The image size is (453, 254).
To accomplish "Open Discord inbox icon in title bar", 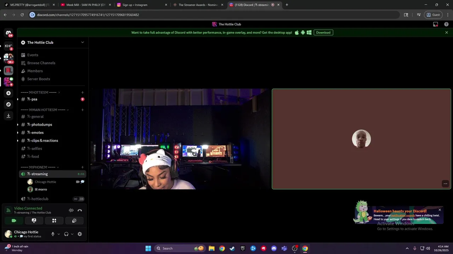I will click(436, 24).
